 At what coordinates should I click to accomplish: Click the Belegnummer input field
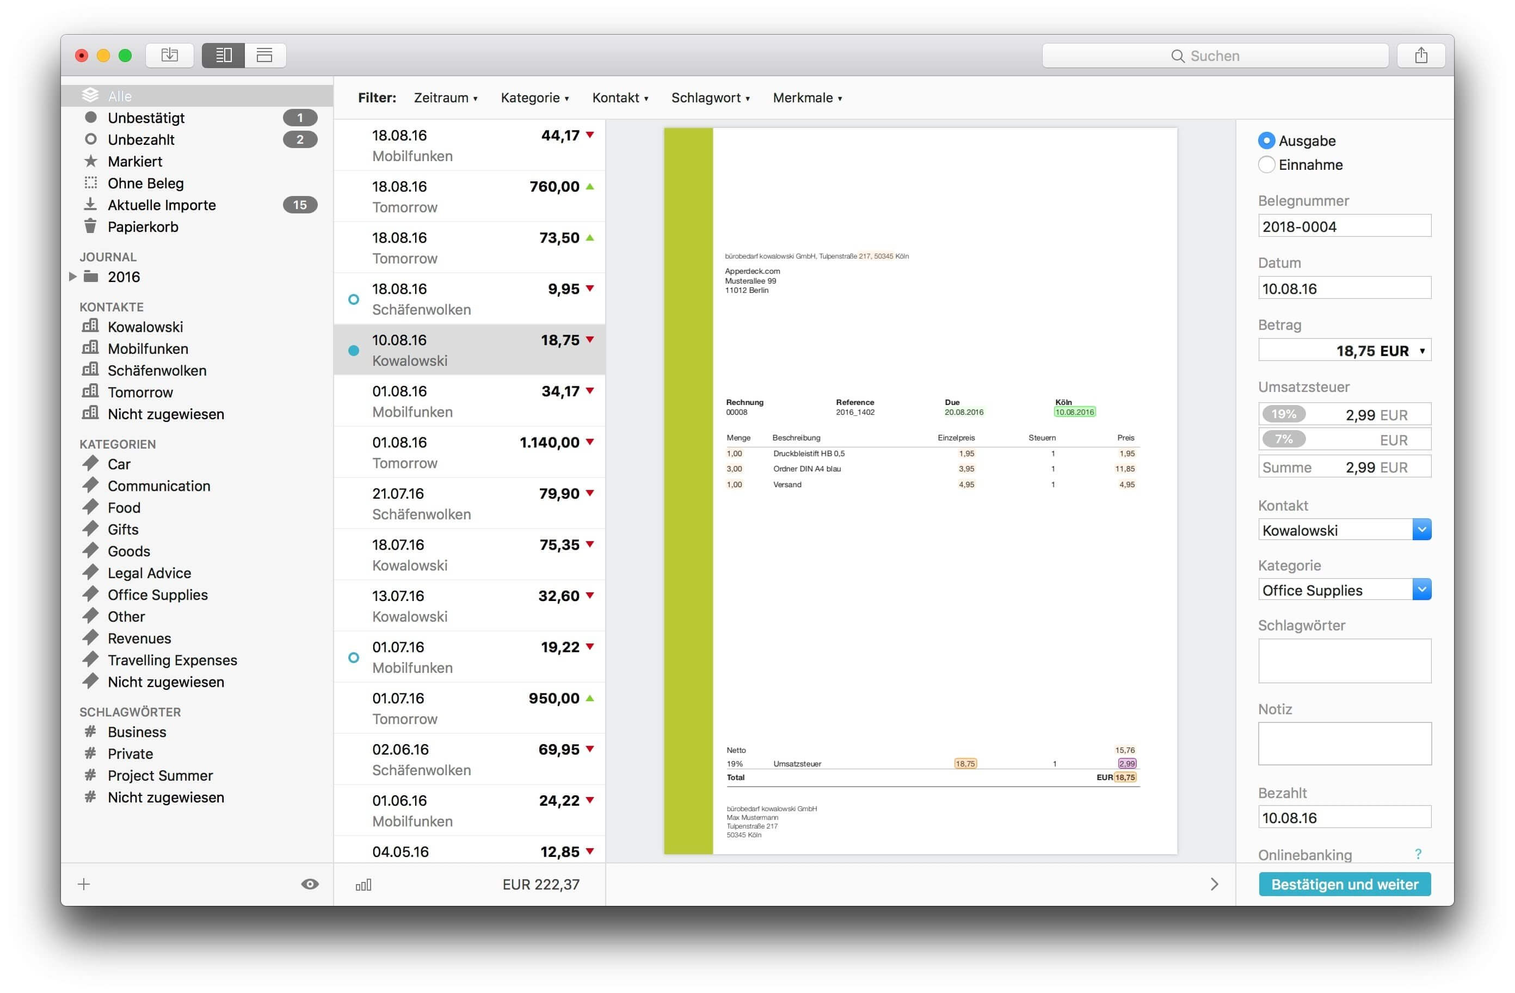tap(1345, 226)
